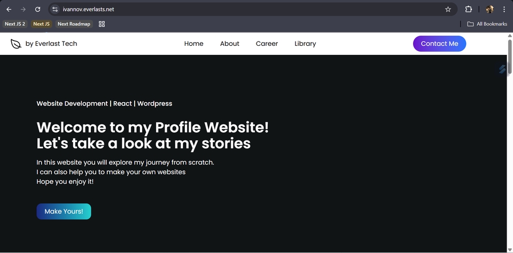Click the browser forward arrow
513x253 pixels.
pos(23,10)
